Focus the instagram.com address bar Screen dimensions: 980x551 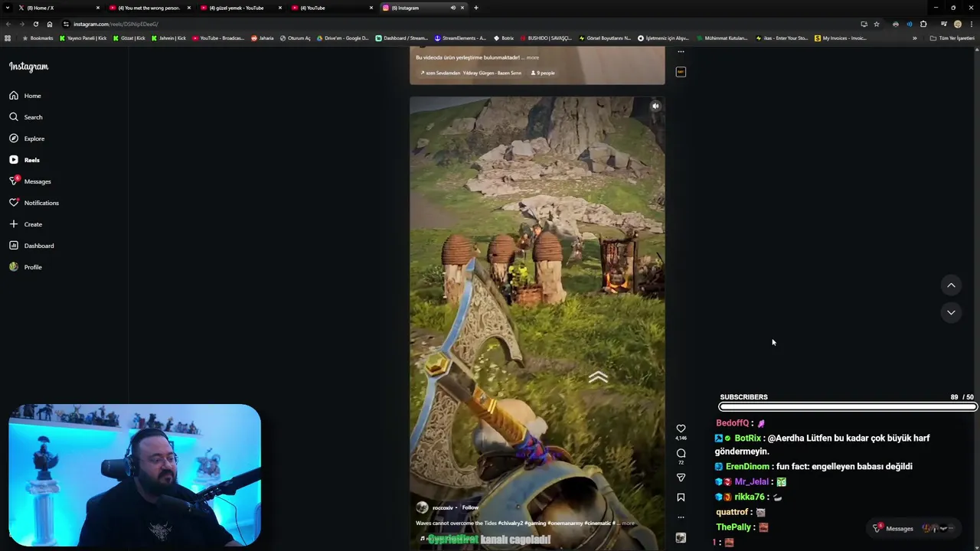pyautogui.click(x=459, y=24)
